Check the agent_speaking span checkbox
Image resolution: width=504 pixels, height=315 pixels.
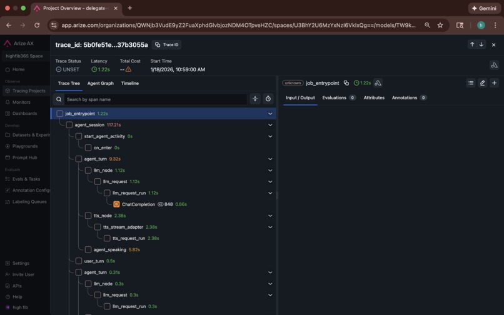(88, 250)
